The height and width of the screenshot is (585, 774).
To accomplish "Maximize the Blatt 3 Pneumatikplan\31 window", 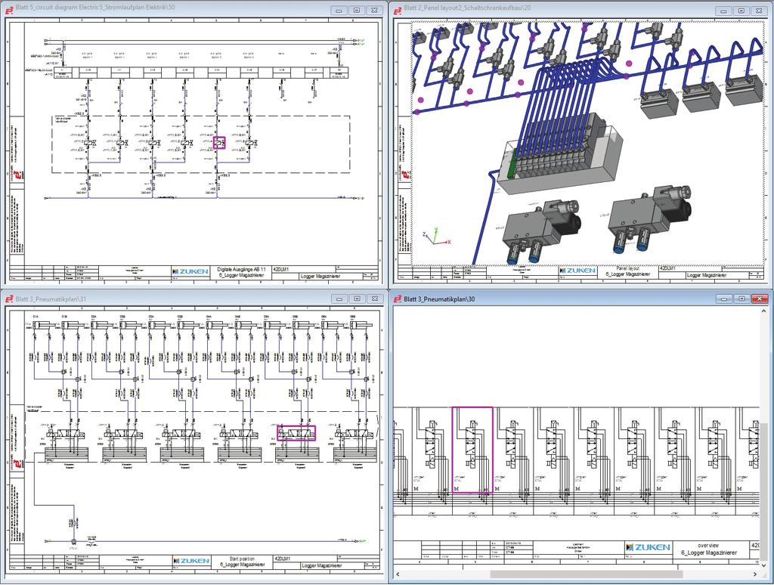I will click(x=357, y=299).
